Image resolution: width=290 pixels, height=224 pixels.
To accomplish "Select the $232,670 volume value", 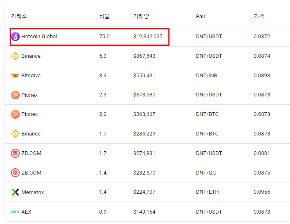I will (144, 173).
